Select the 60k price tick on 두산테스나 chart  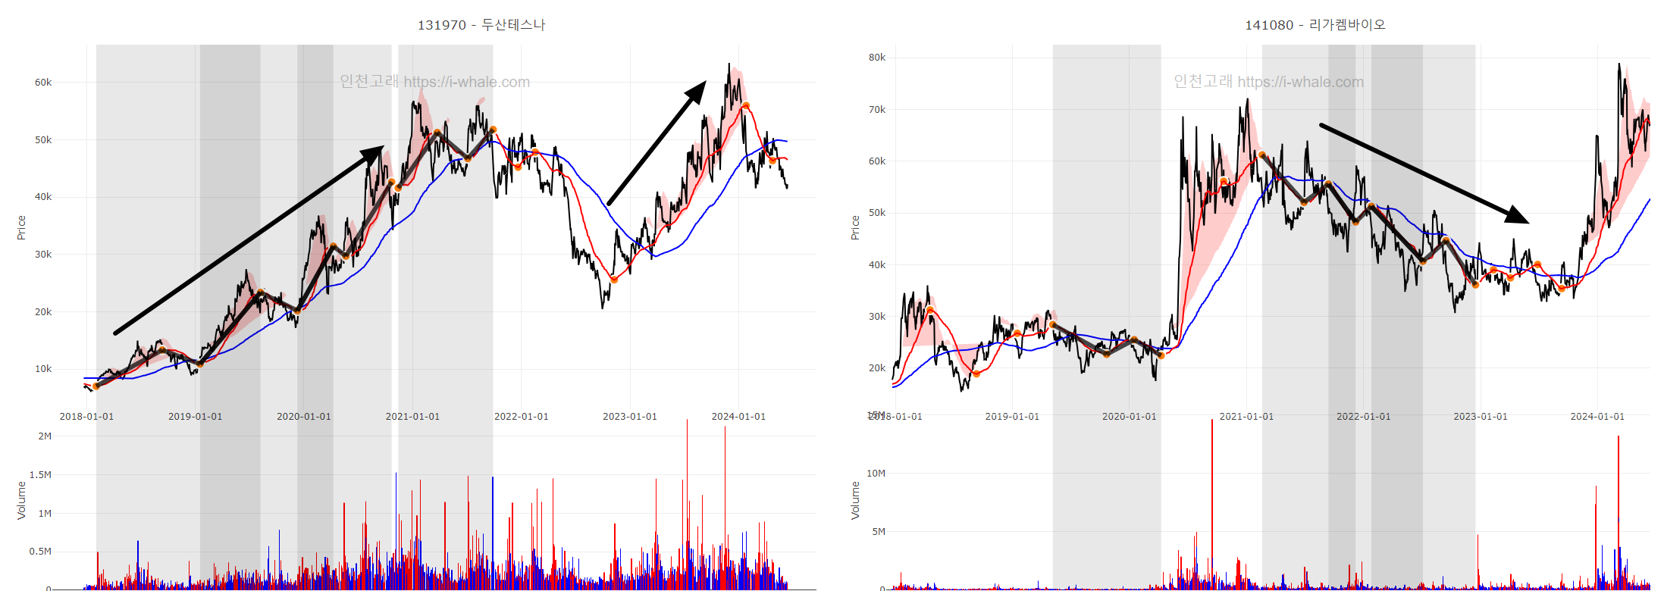[43, 83]
